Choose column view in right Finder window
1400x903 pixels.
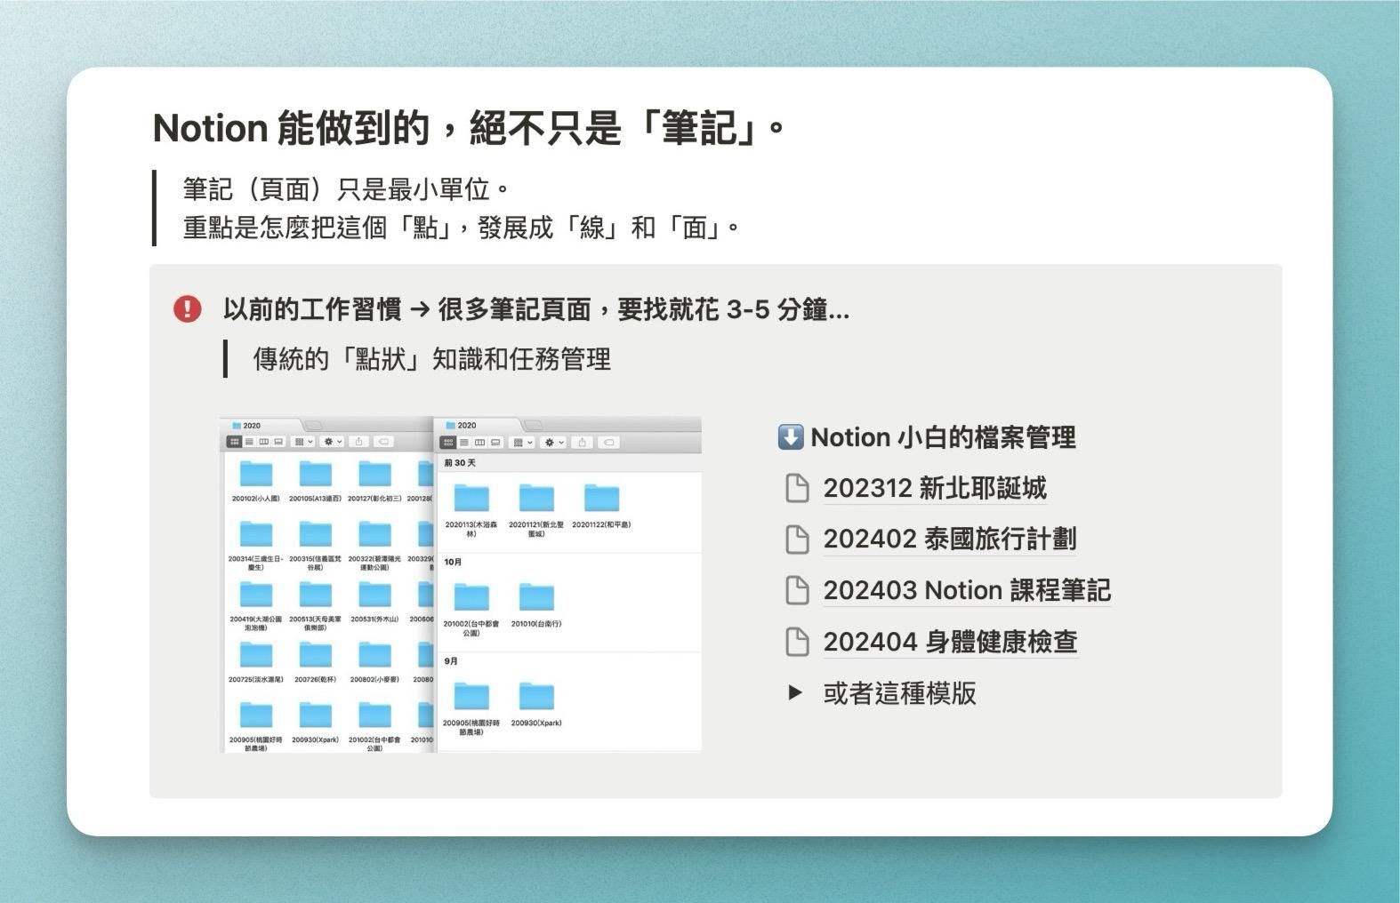pos(479,443)
